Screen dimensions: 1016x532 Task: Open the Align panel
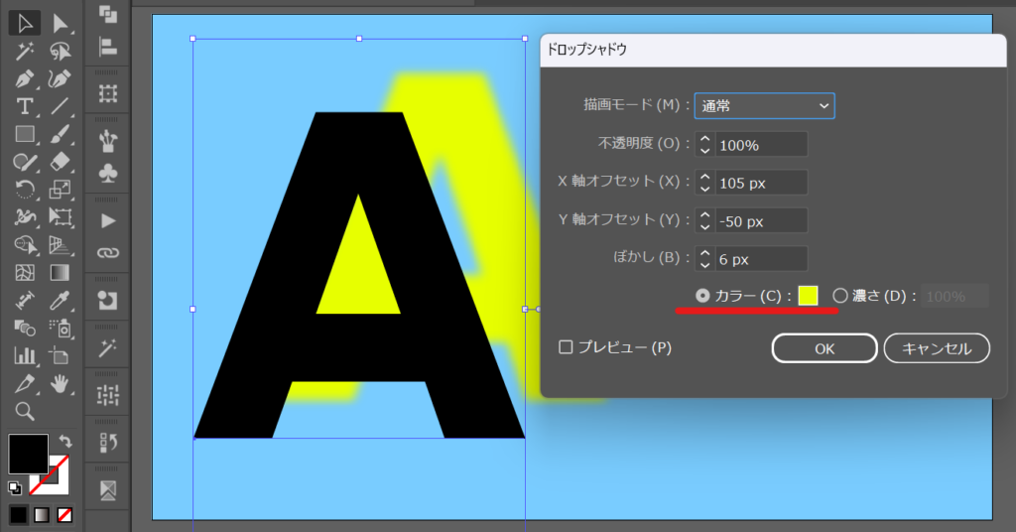click(x=107, y=47)
